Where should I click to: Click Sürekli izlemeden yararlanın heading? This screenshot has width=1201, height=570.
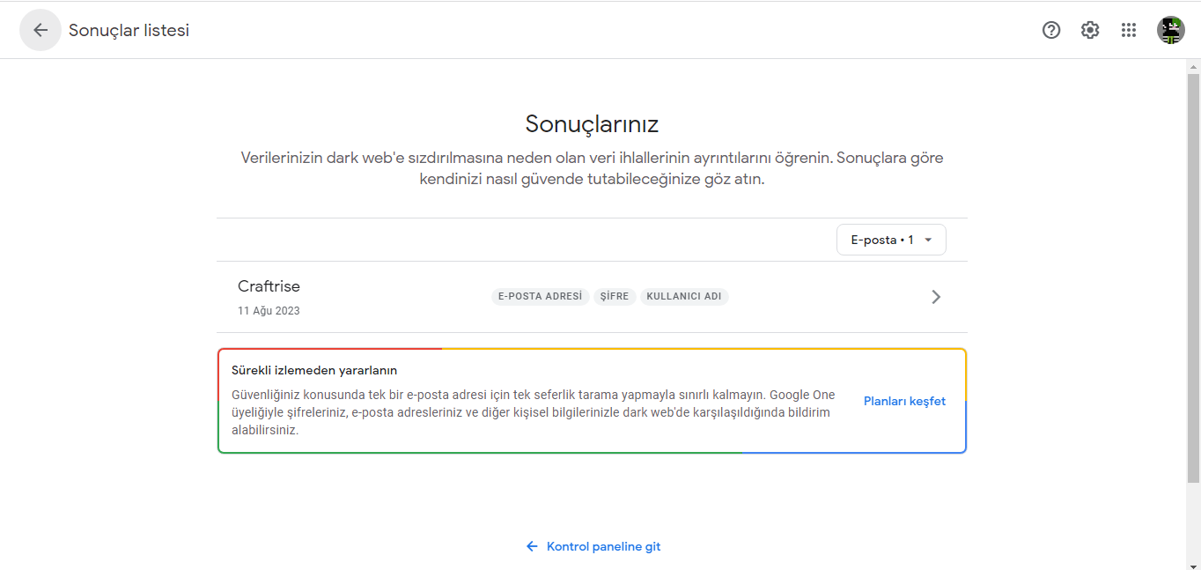314,370
